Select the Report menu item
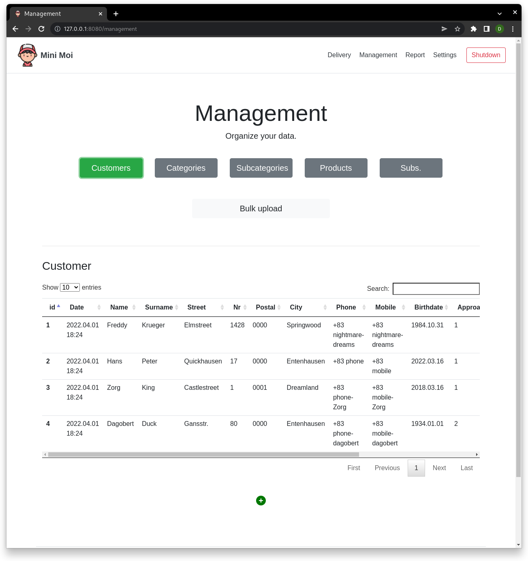The height and width of the screenshot is (561, 528). pos(415,55)
